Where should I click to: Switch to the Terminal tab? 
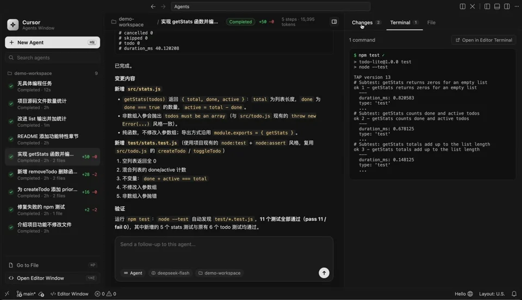[404, 22]
